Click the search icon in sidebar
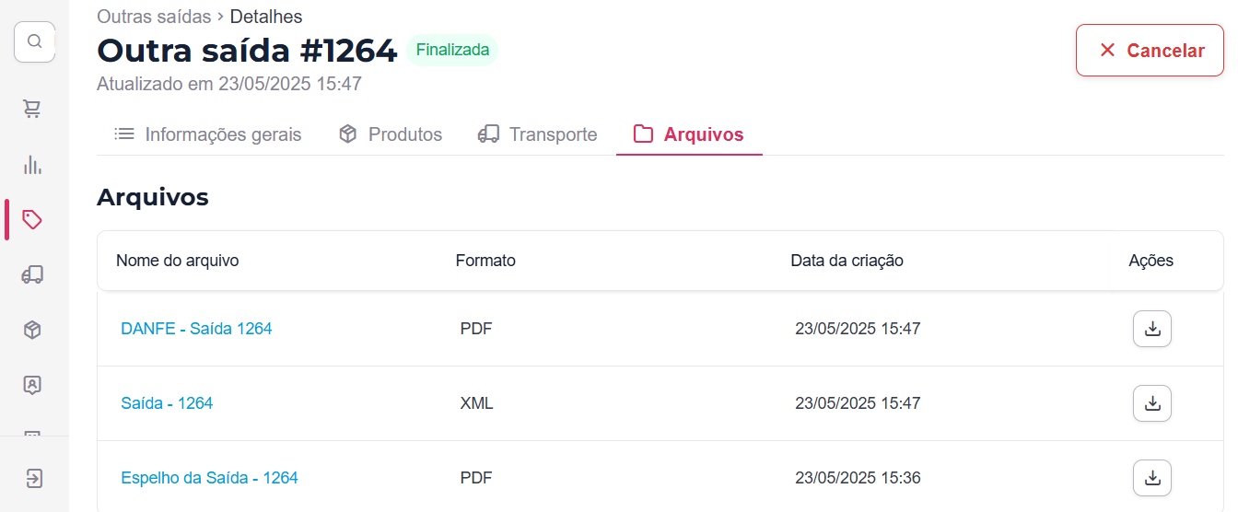Image resolution: width=1238 pixels, height=512 pixels. pos(34,41)
